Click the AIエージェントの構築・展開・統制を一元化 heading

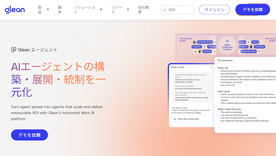[x=58, y=79]
